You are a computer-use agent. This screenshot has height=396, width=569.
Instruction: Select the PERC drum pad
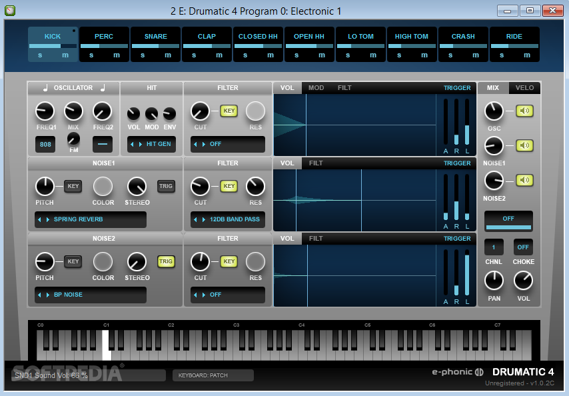tap(104, 36)
